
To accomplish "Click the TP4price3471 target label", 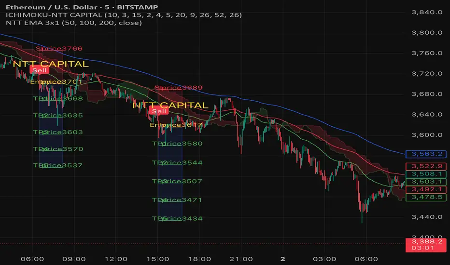I will point(177,199).
